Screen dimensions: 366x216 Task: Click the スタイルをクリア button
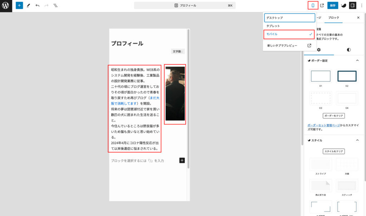pyautogui.click(x=334, y=152)
